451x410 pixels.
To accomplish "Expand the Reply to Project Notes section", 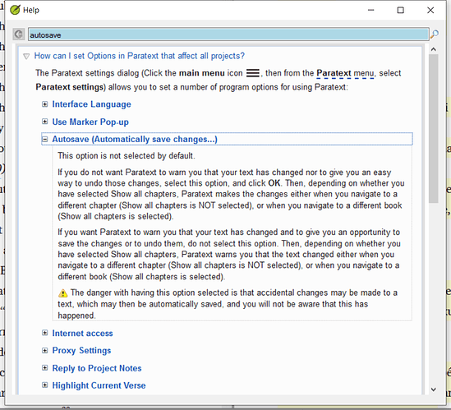I will 45,368.
